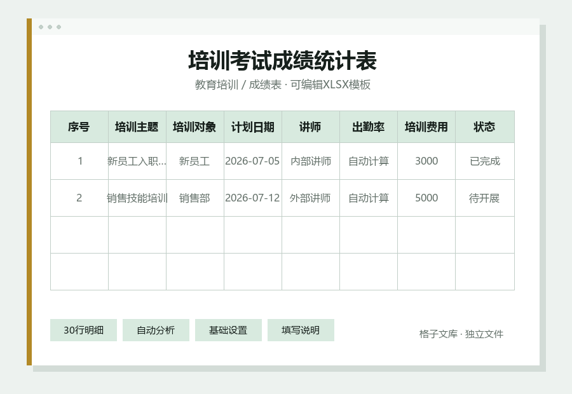This screenshot has height=394, width=572.
Task: Click the 培训主题 column header
Action: coord(137,127)
